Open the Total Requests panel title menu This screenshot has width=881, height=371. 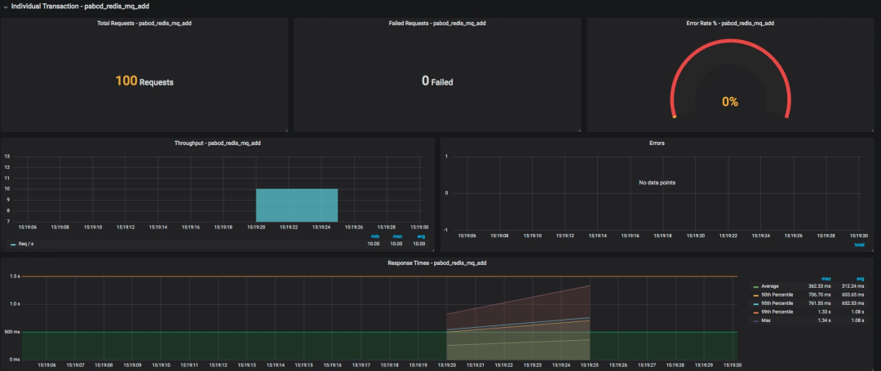(x=144, y=24)
